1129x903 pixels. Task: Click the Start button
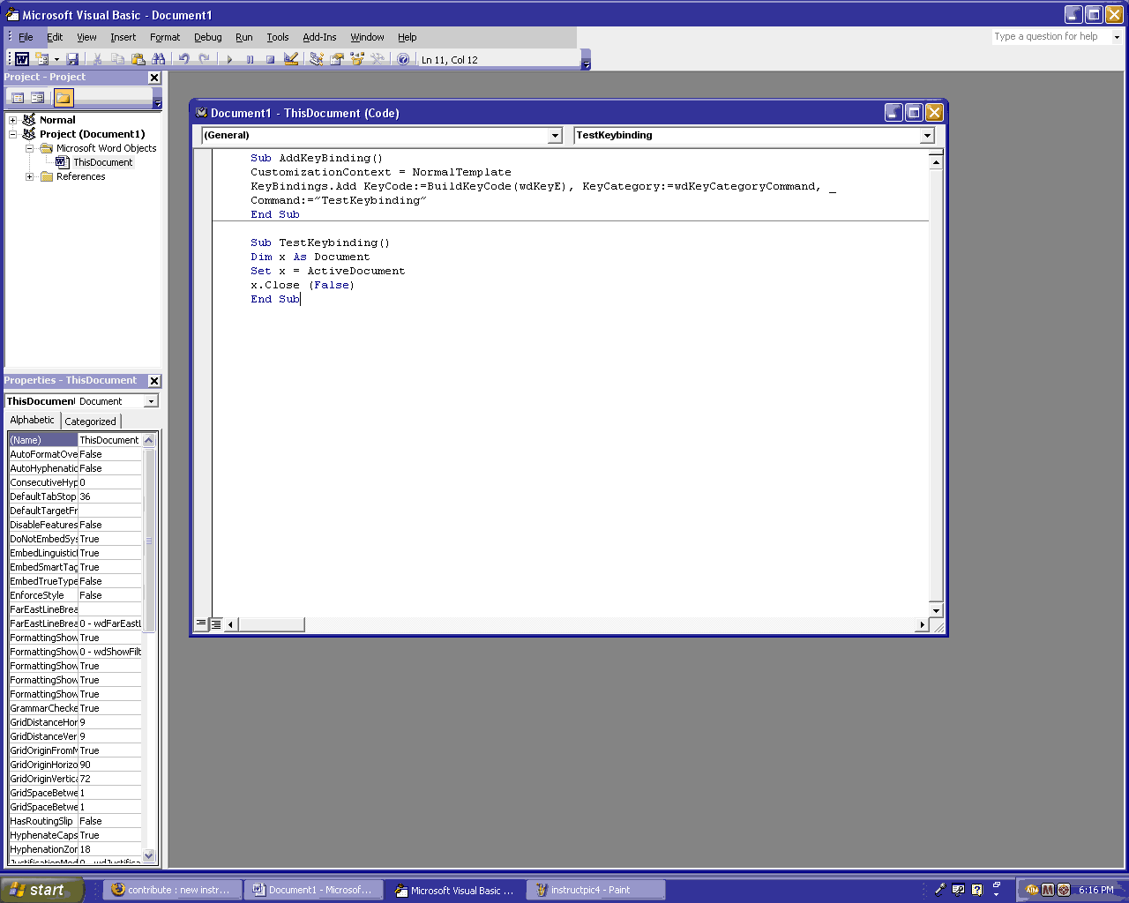[40, 889]
